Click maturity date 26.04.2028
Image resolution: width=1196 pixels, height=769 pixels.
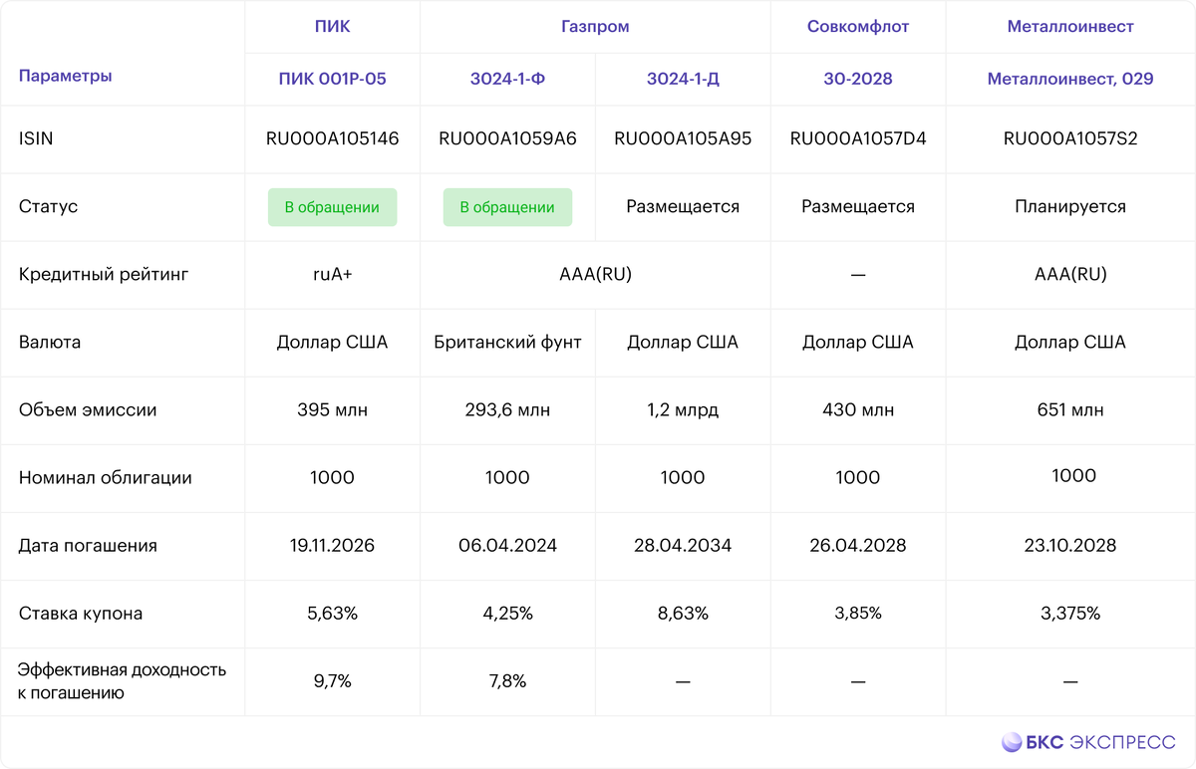pos(858,546)
